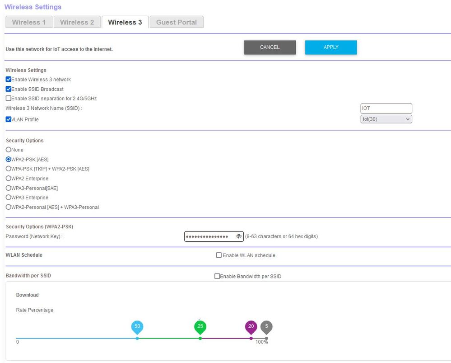Click the blue 50 rate percentage marker
Viewport: 451px width, 363px height.
click(137, 325)
